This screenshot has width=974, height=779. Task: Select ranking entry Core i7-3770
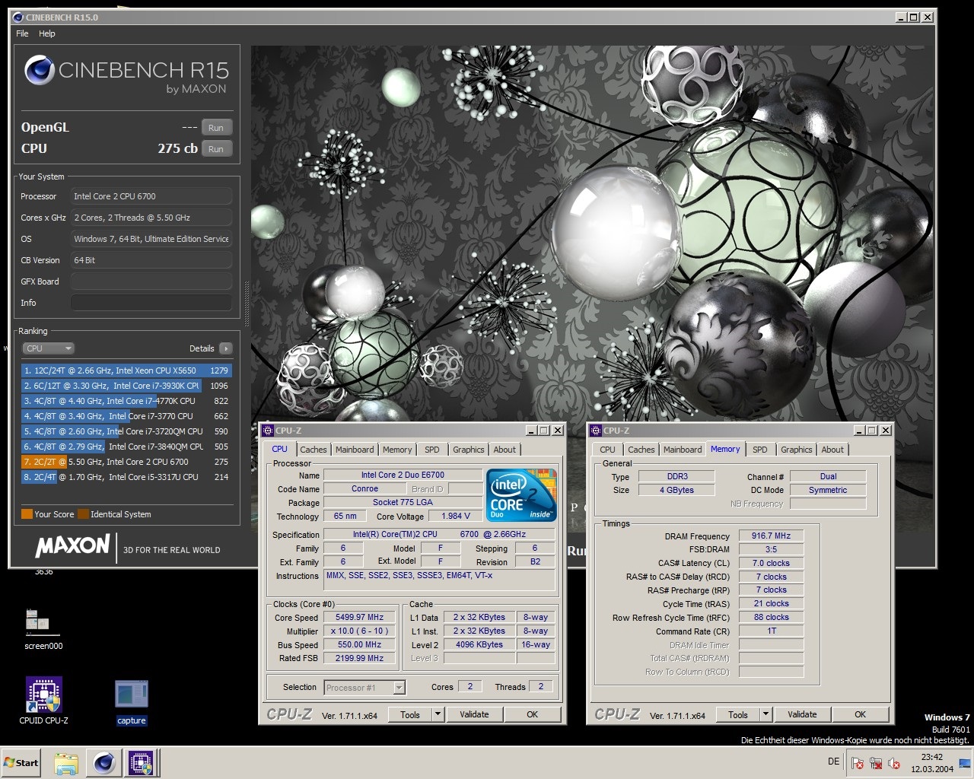point(126,416)
